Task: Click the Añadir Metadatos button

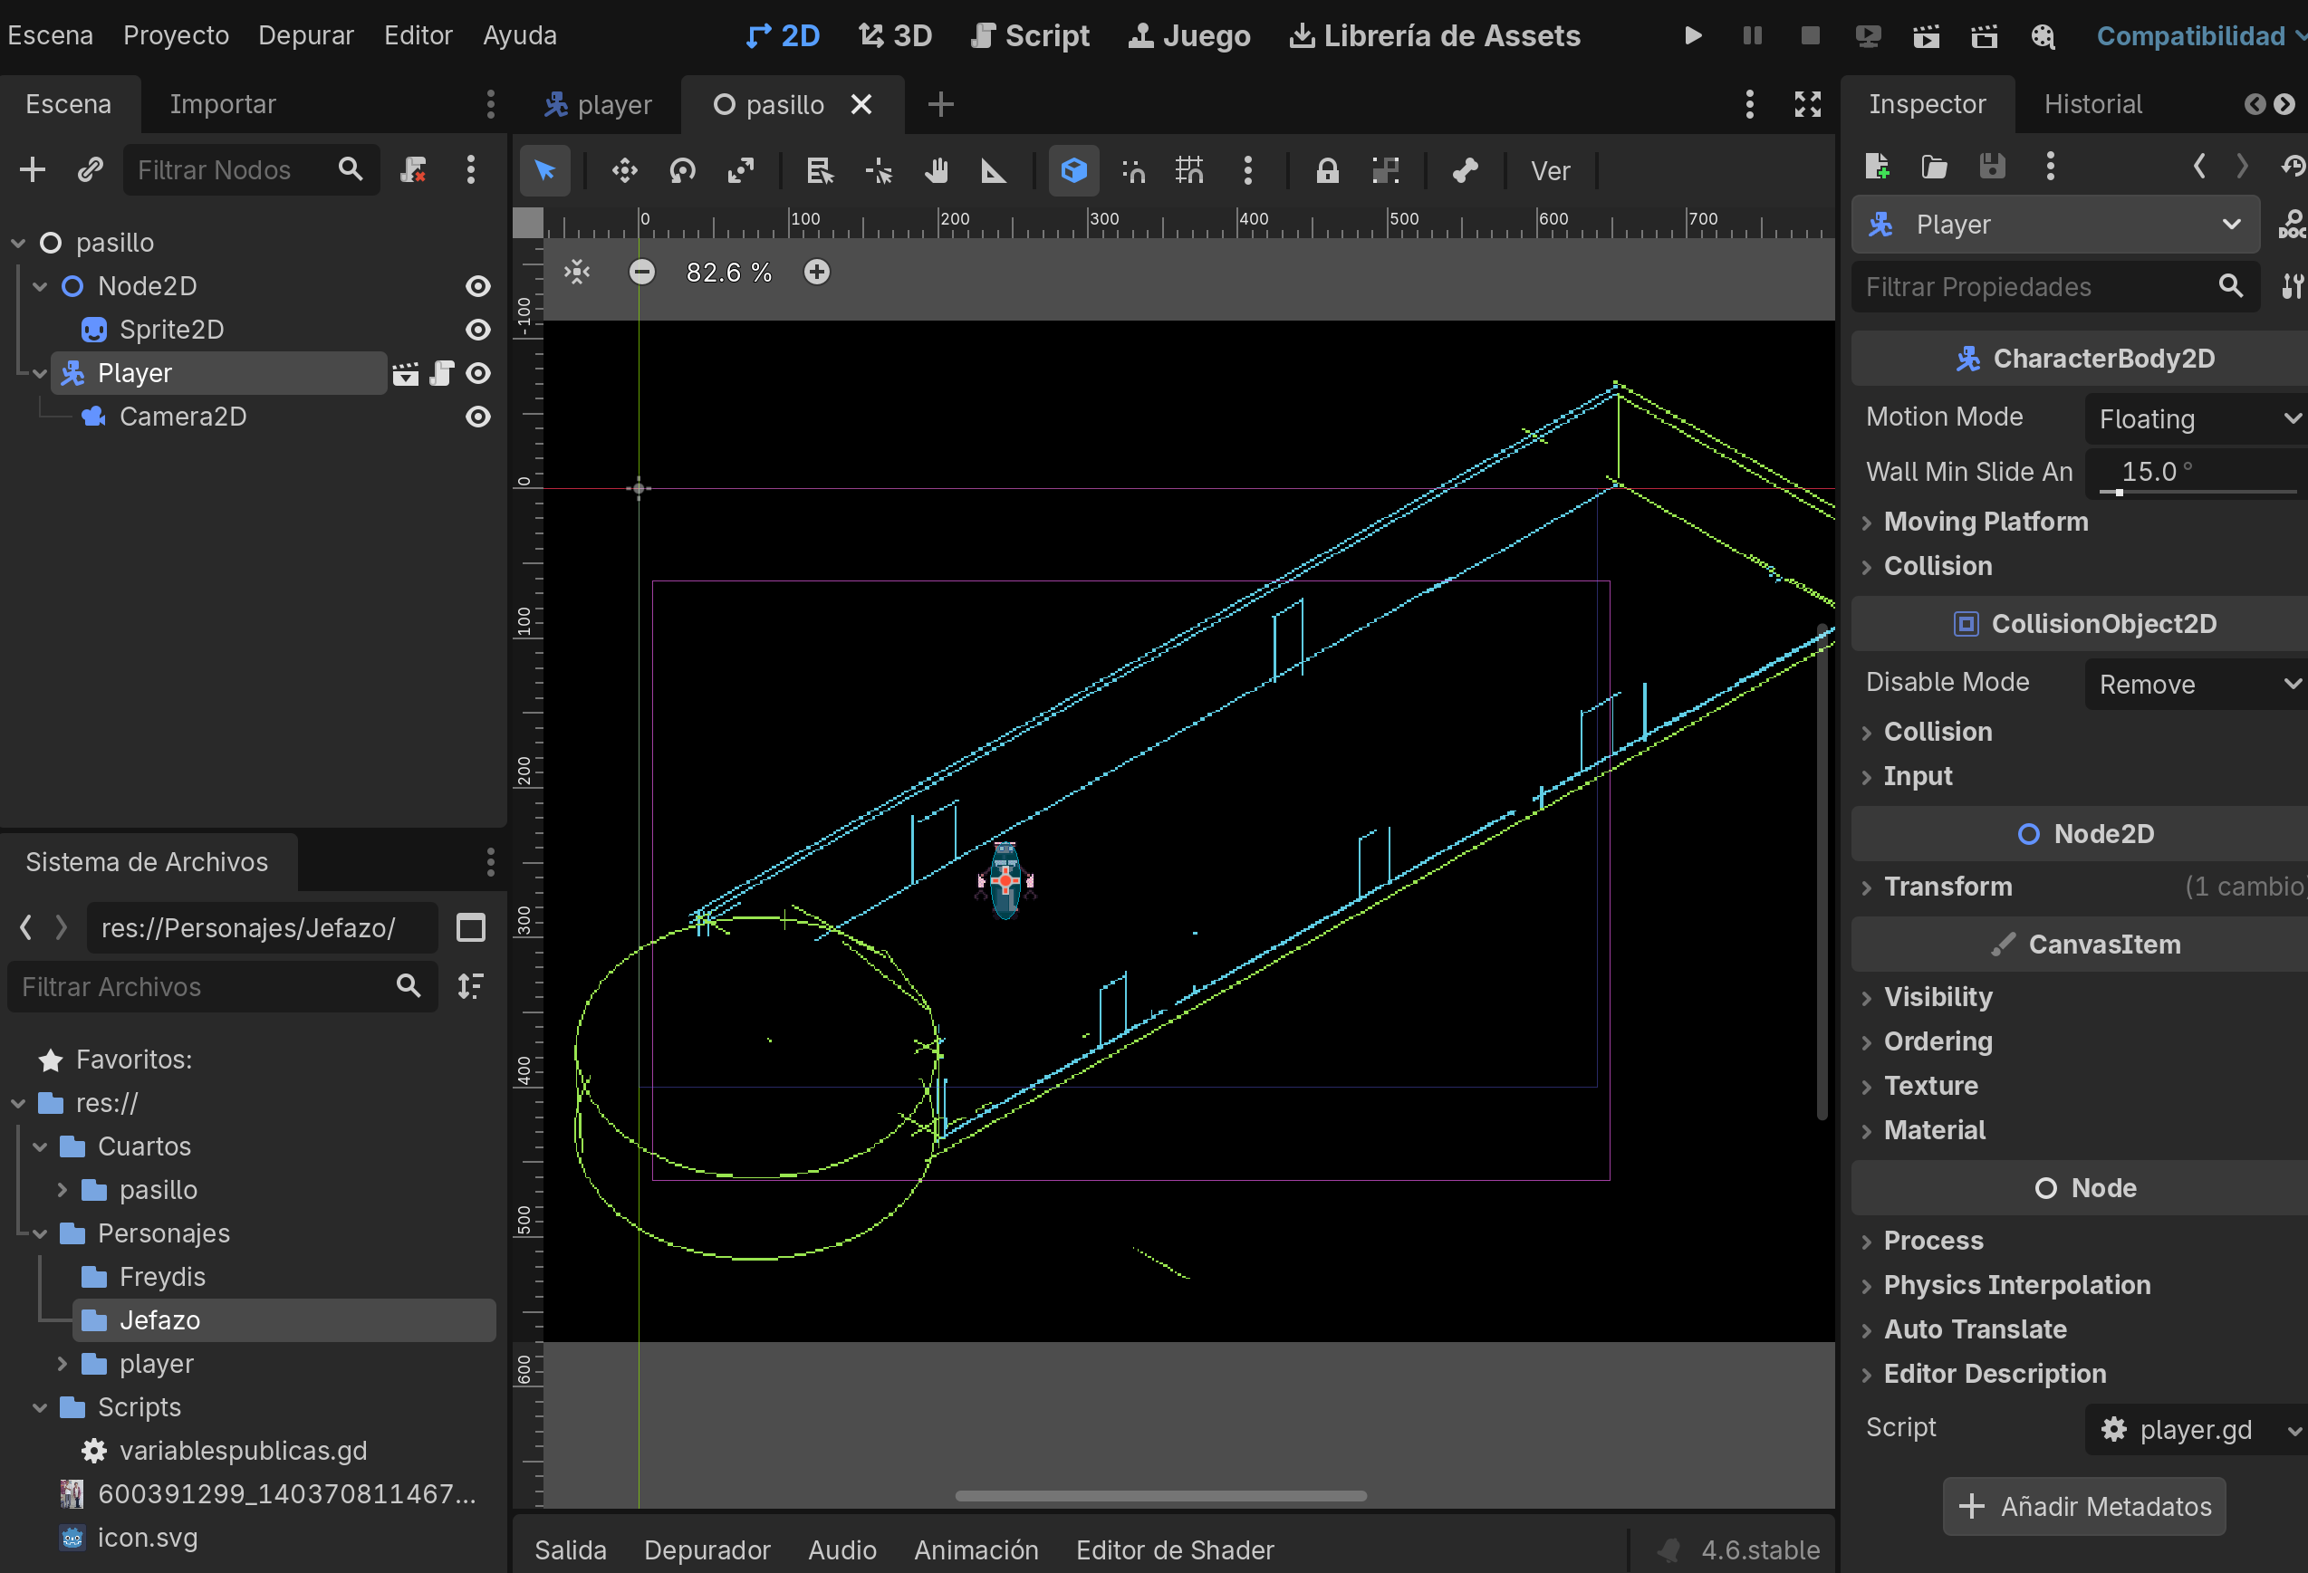Action: click(2083, 1507)
